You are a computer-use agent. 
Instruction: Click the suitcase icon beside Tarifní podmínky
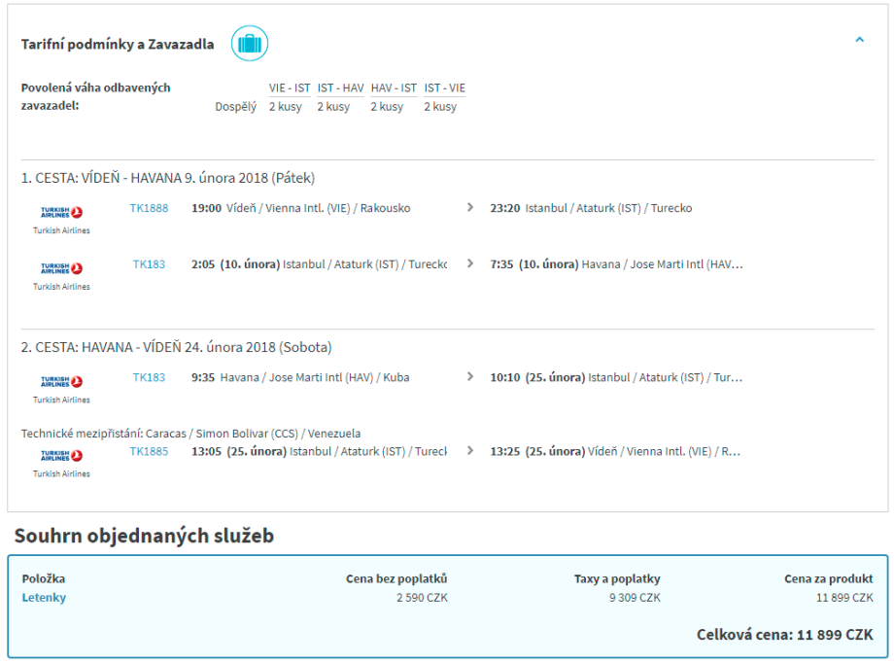(x=250, y=44)
